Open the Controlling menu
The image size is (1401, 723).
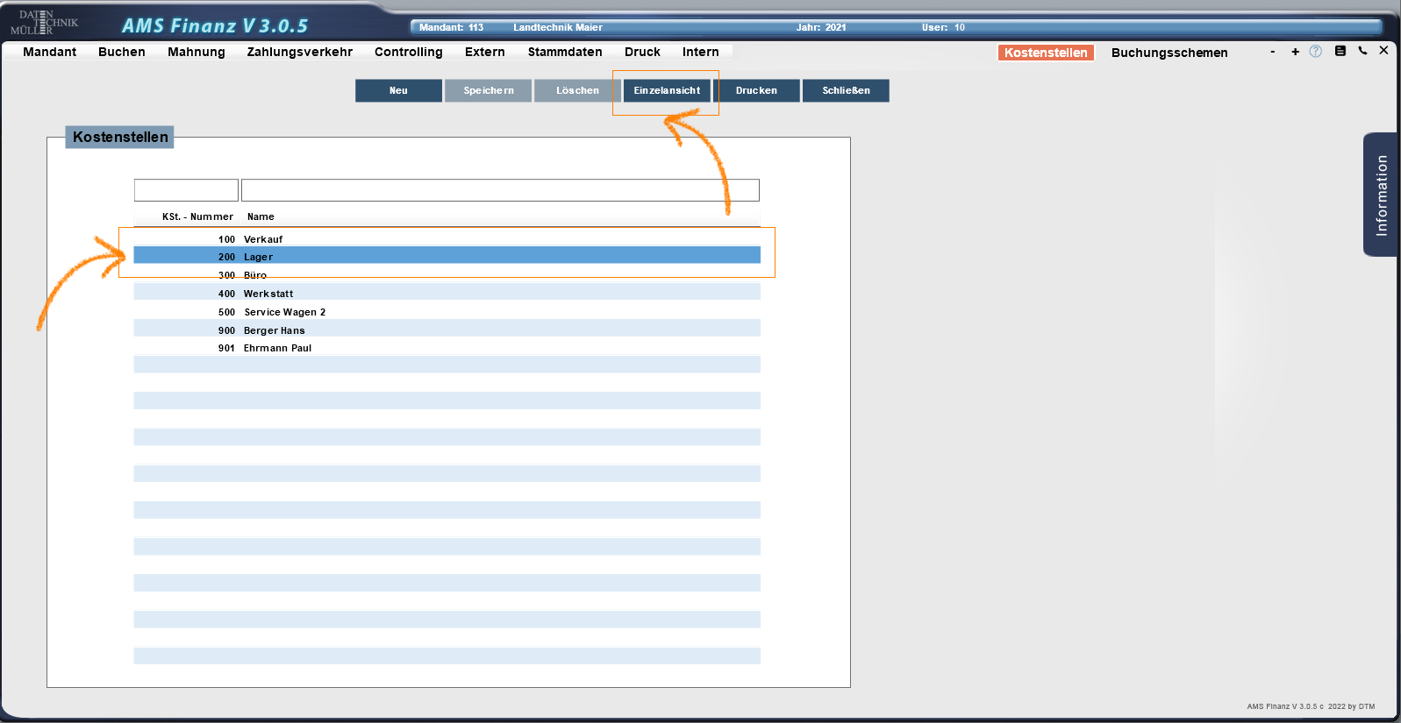408,52
